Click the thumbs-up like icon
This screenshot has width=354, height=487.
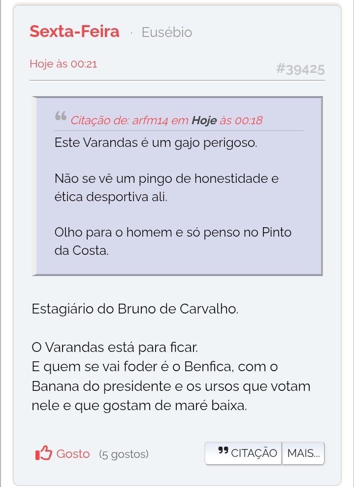pyautogui.click(x=43, y=453)
